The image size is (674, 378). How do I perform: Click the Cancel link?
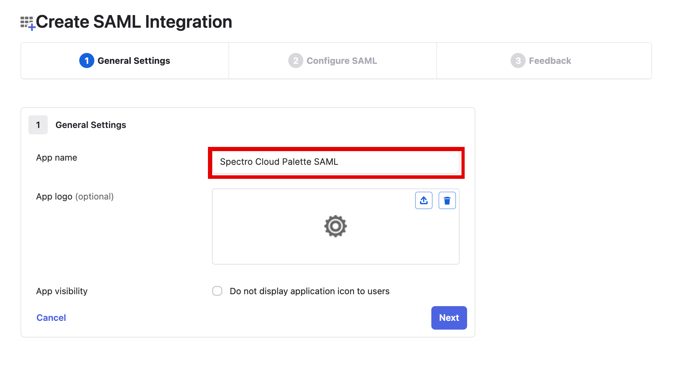coord(51,318)
